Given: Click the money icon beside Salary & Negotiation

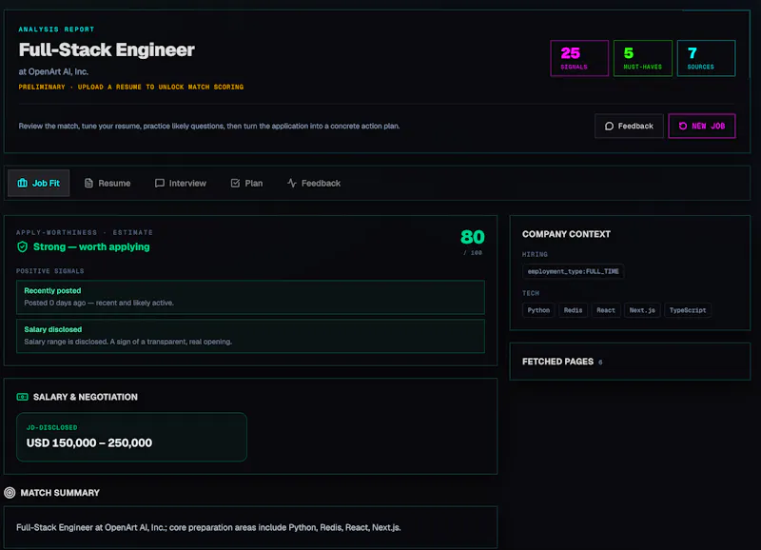Looking at the screenshot, I should (22, 397).
